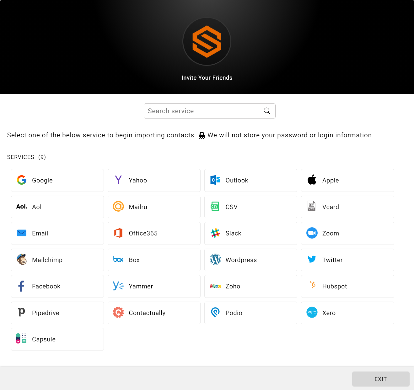Viewport: 414px width, 390px height.
Task: Click the Outlook envelope icon
Action: coord(215,180)
